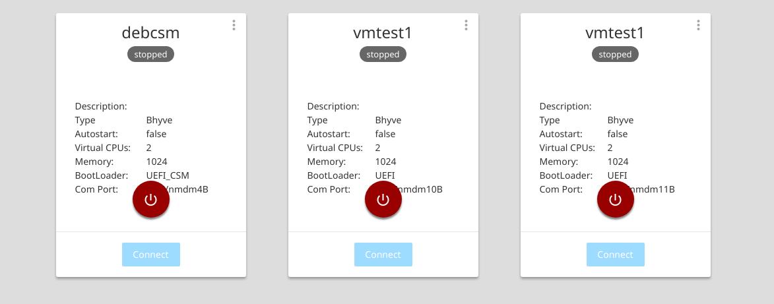Viewport: 774px width, 304px height.
Task: Click Connect on the vmtest1 nmdm11B card
Action: pos(616,255)
